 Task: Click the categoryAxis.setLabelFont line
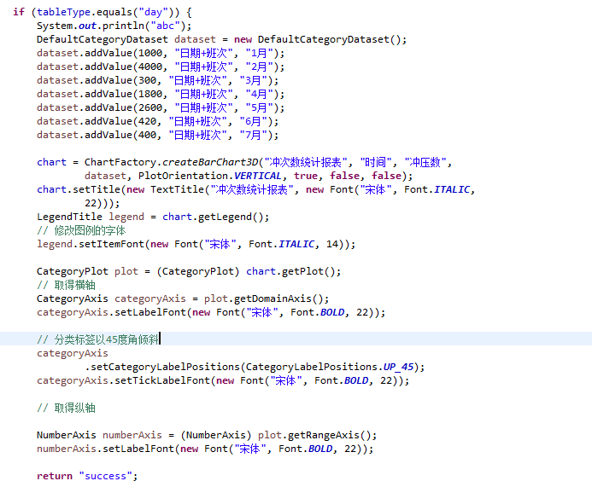tap(211, 312)
